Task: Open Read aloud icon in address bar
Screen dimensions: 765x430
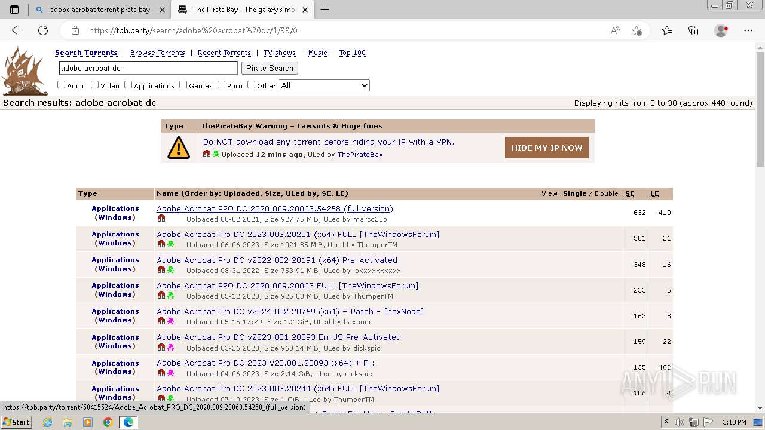Action: (615, 30)
